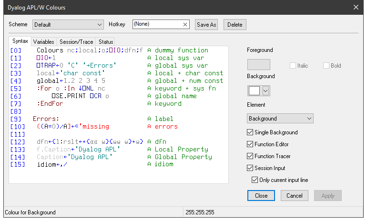Toggle the Italic checkbox
The height and width of the screenshot is (221, 367).
[293, 66]
